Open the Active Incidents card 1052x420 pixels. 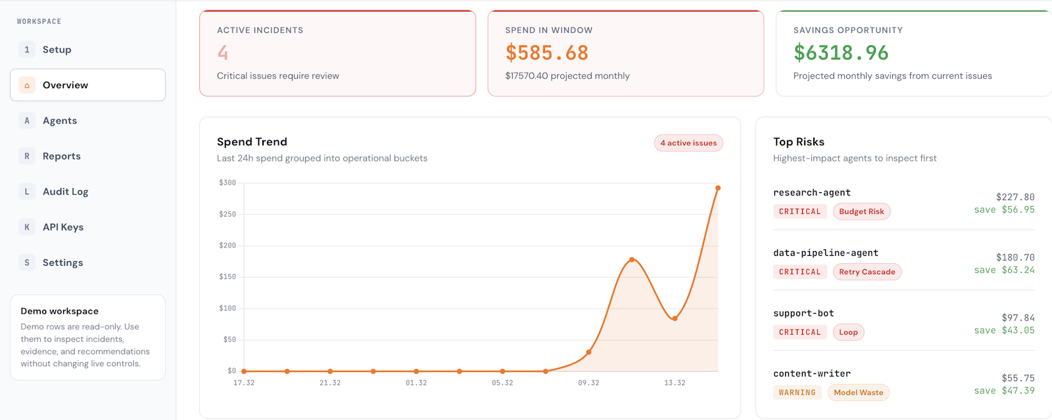coord(337,53)
